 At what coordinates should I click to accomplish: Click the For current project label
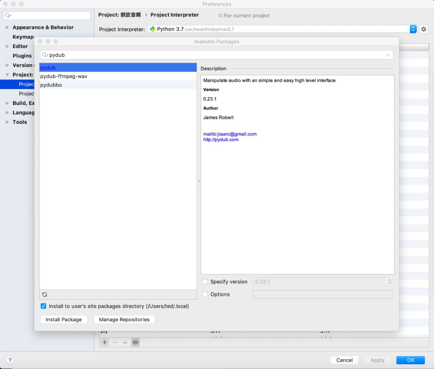246,16
